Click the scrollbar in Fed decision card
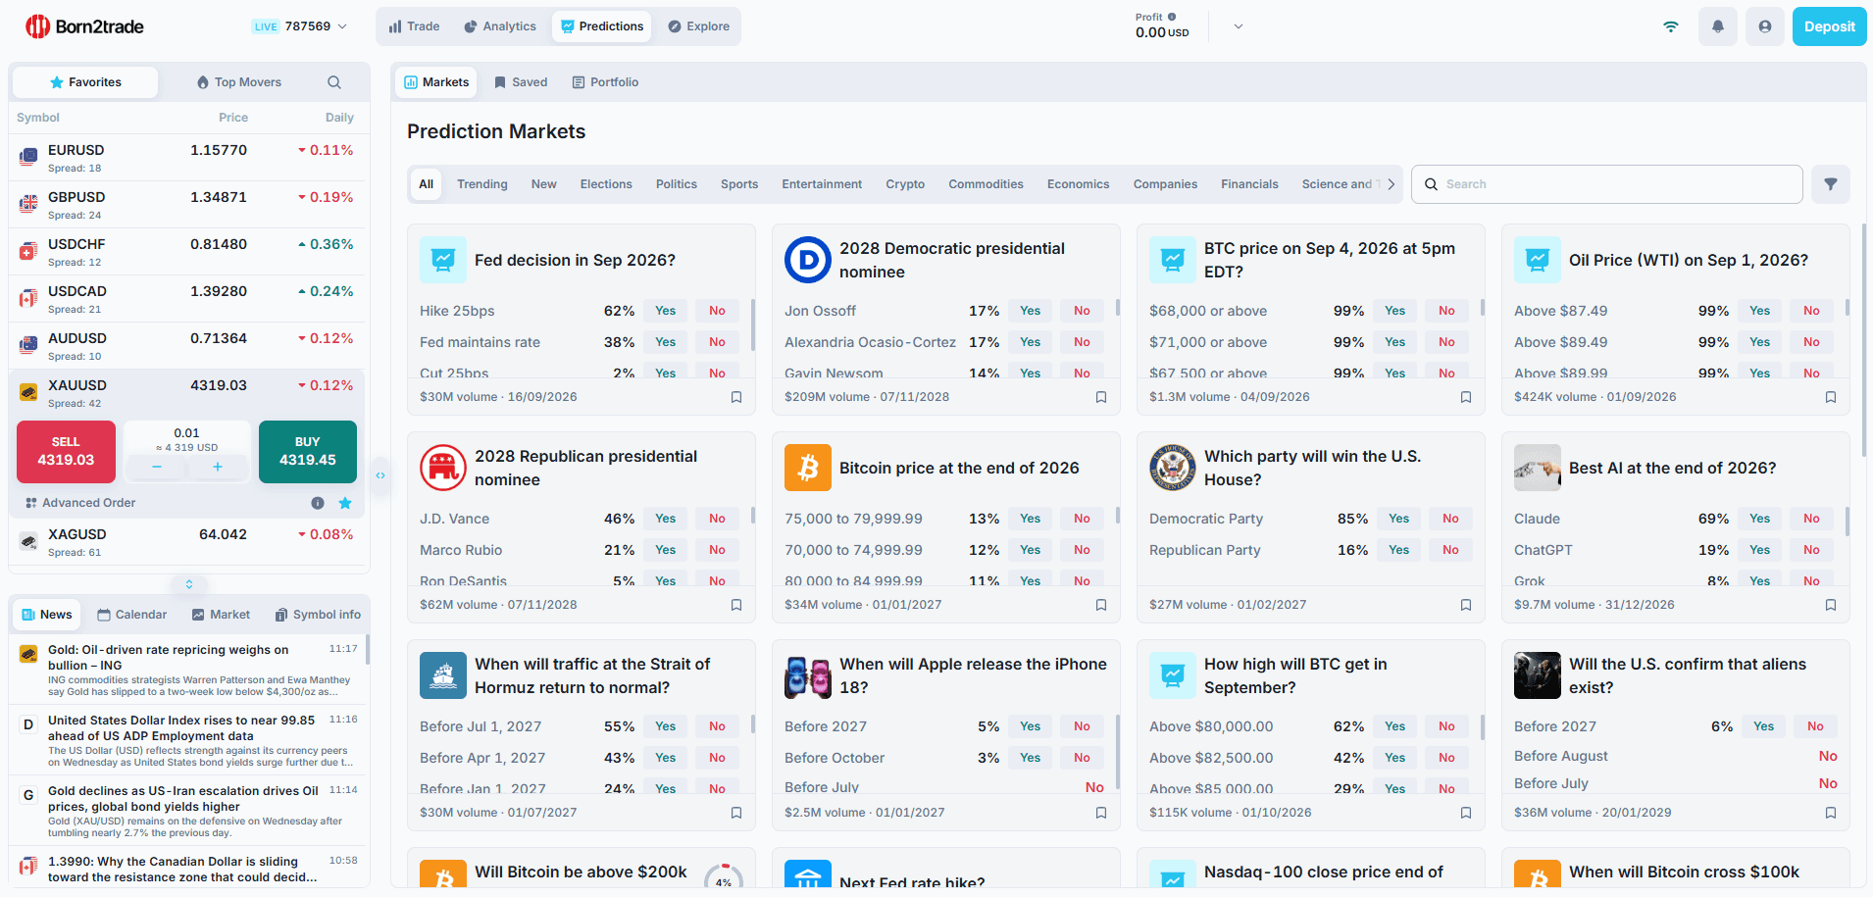 pos(753,325)
